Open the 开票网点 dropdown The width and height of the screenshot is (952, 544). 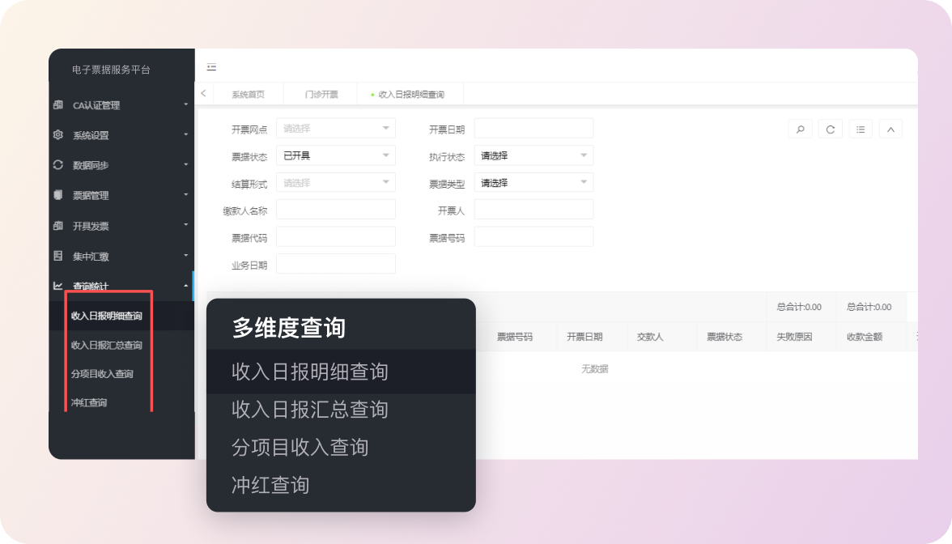pyautogui.click(x=336, y=128)
